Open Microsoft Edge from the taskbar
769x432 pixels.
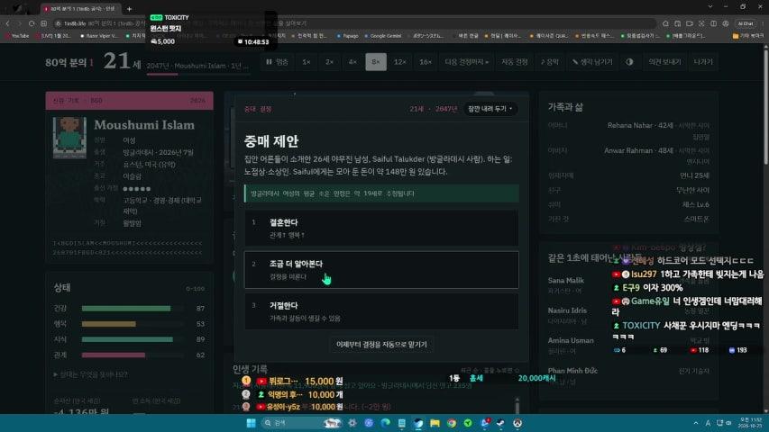[x=385, y=423]
